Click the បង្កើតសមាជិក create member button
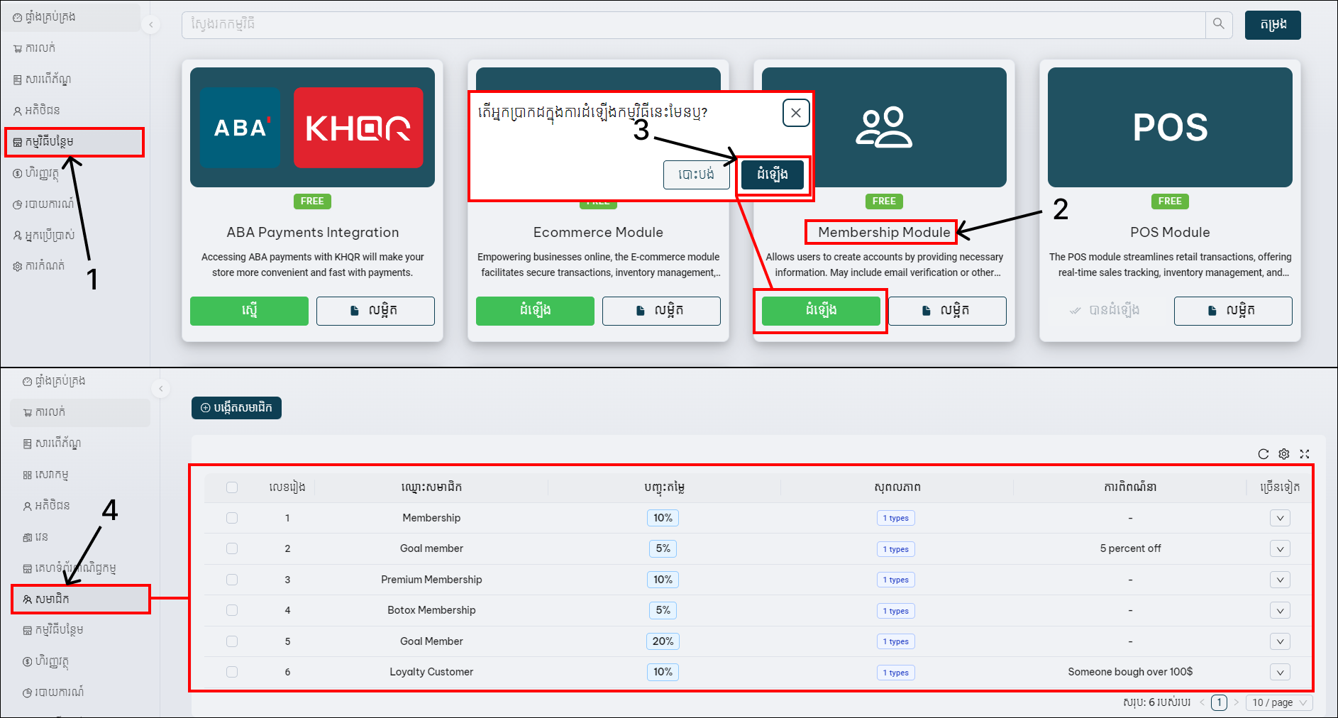 [x=236, y=408]
